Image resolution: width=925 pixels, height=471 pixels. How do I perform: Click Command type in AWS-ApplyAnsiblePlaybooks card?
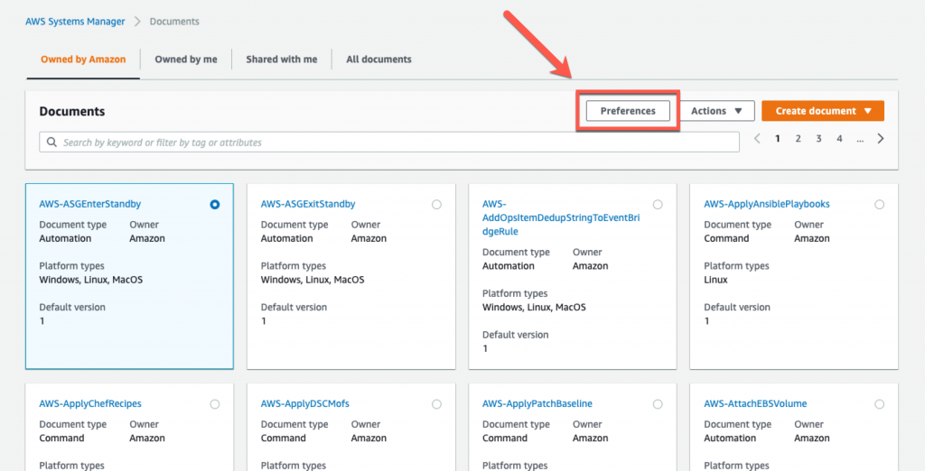(x=726, y=238)
